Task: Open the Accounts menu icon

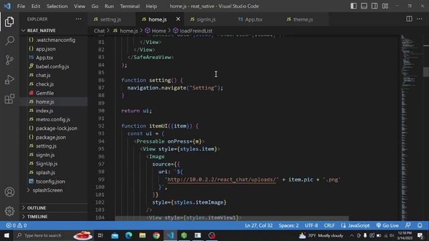Action: pos(9,192)
